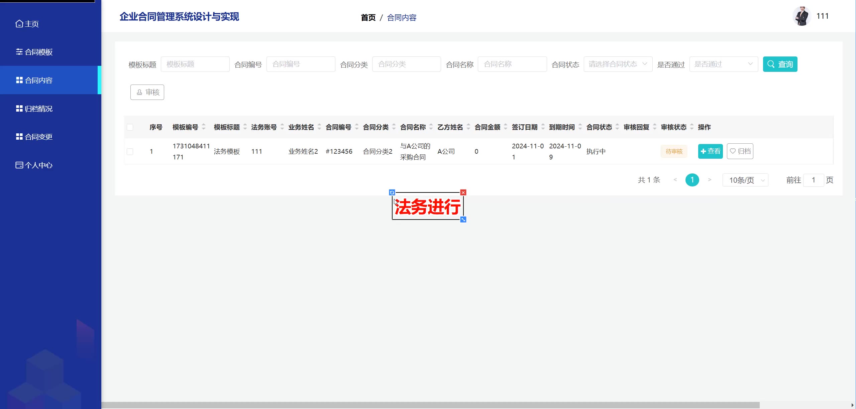The image size is (856, 409).
Task: Open the 合同状态 dropdown
Action: [x=618, y=64]
